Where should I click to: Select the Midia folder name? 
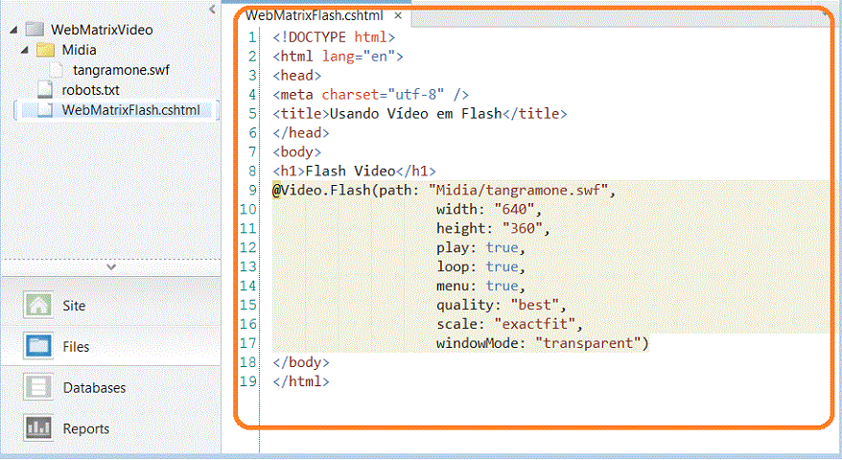point(79,50)
